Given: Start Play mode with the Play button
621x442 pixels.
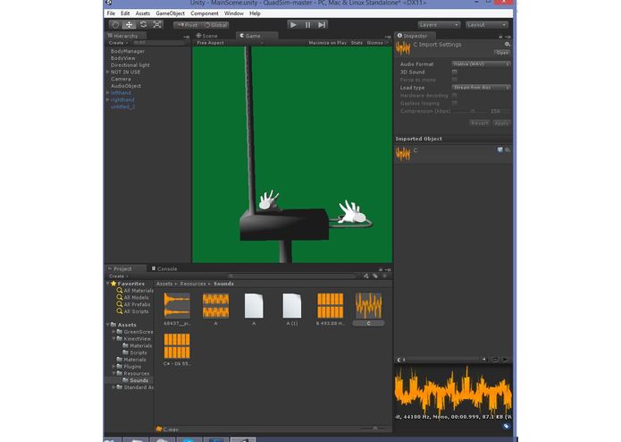Looking at the screenshot, I should (x=293, y=24).
